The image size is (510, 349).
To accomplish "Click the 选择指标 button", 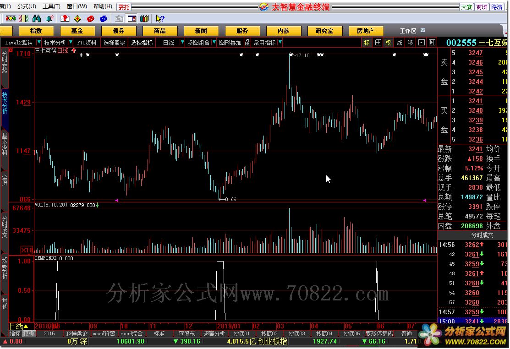I will (x=142, y=42).
